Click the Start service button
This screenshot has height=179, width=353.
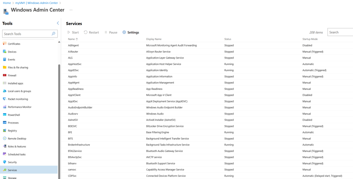pos(73,32)
